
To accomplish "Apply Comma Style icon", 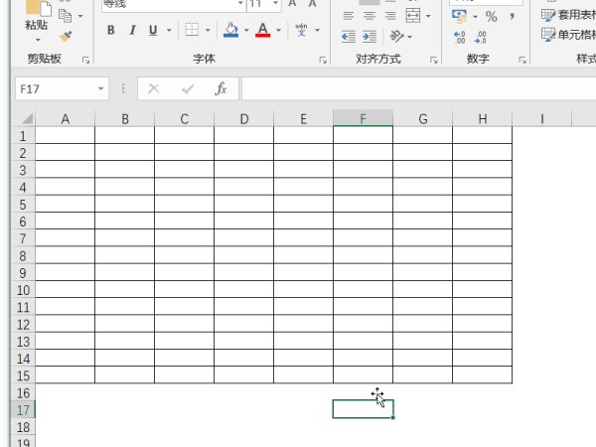I will (x=513, y=16).
